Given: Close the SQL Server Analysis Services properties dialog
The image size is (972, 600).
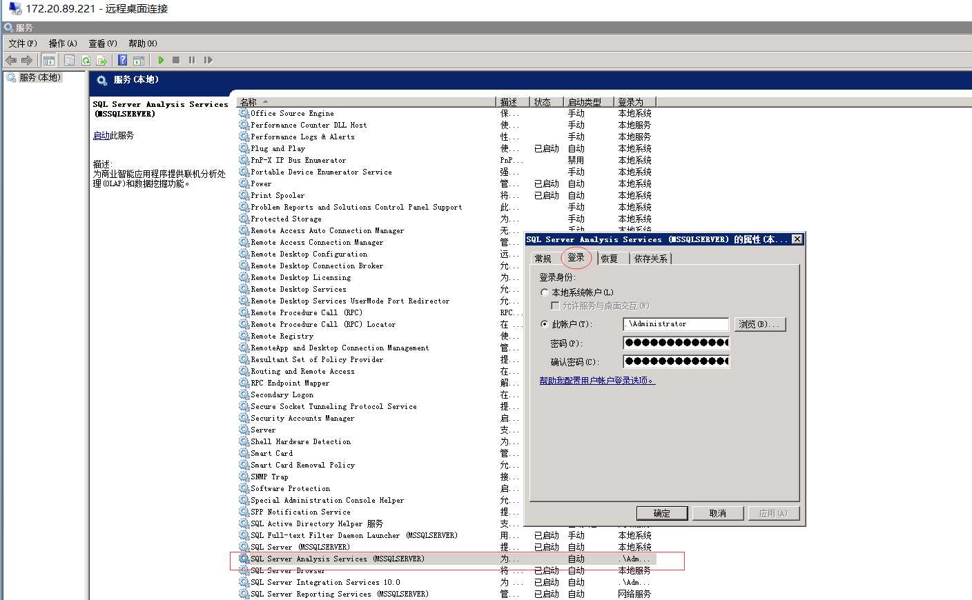Looking at the screenshot, I should point(797,239).
